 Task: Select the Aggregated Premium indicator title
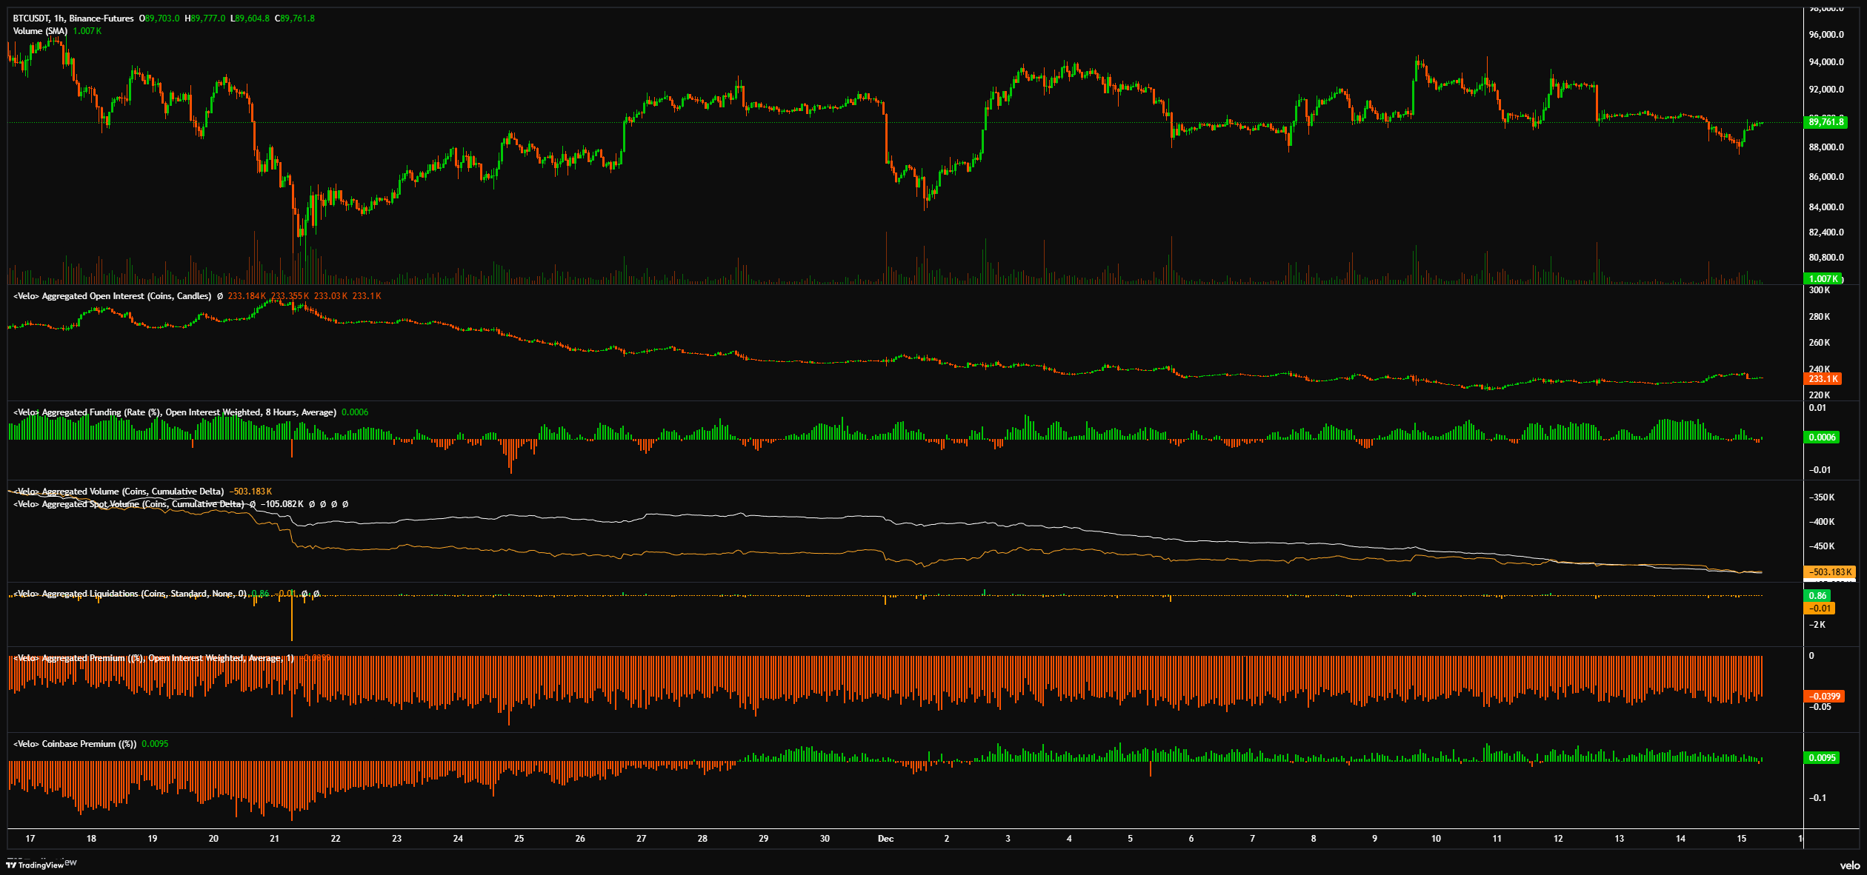coord(153,658)
